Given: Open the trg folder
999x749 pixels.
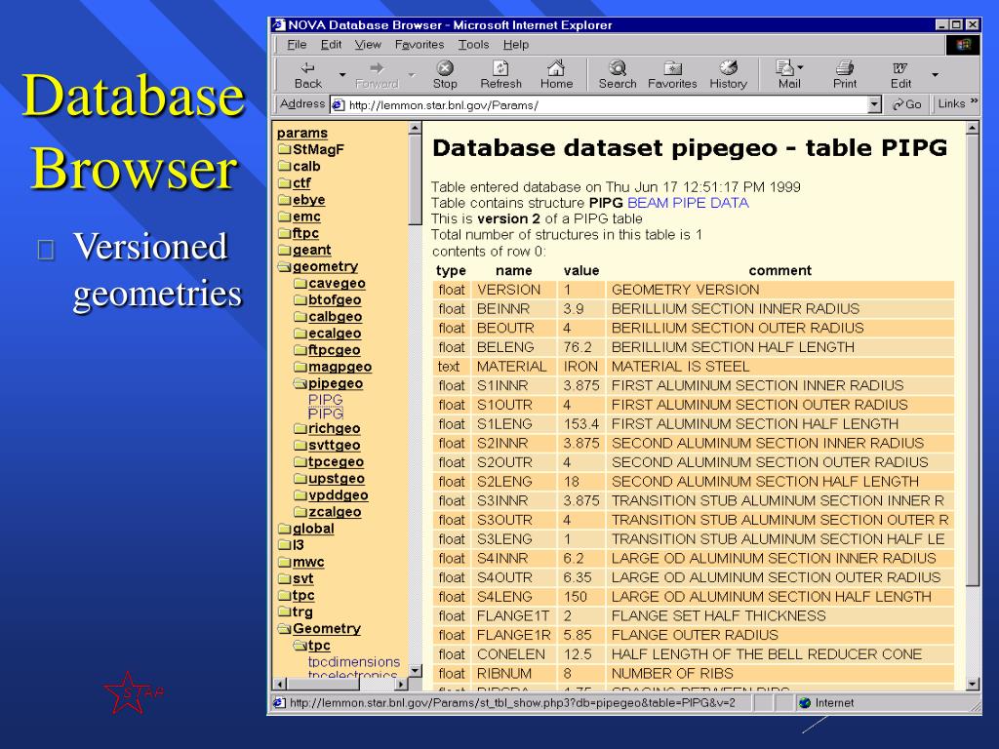Looking at the screenshot, I should tap(296, 612).
